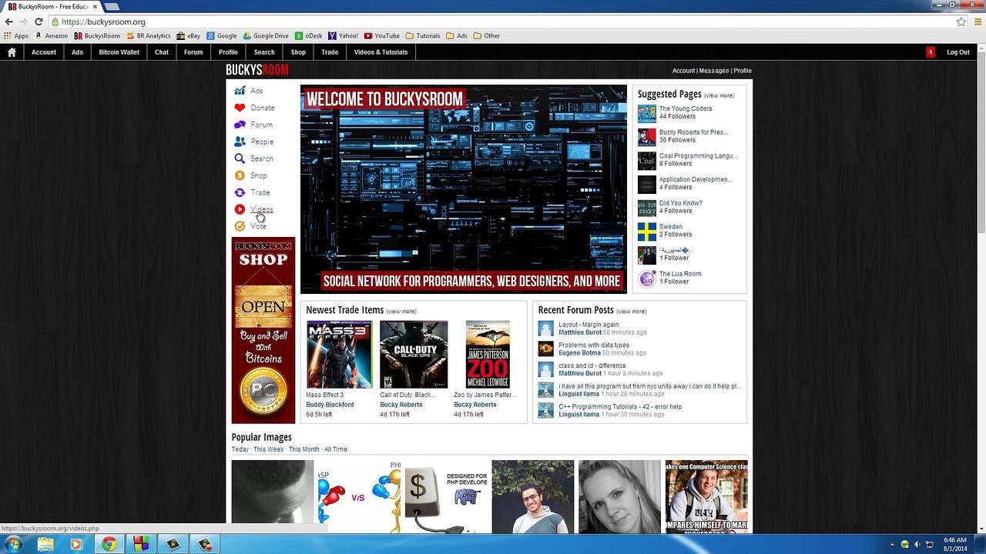Open The Lua Room page icon
This screenshot has width=986, height=554.
[646, 279]
